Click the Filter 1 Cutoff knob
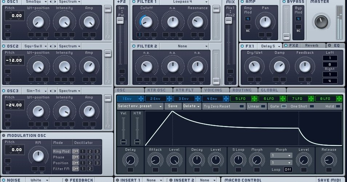 [146, 22]
